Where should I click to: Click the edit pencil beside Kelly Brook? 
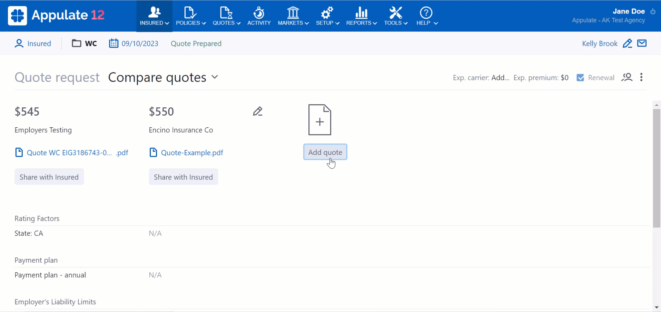click(x=628, y=43)
